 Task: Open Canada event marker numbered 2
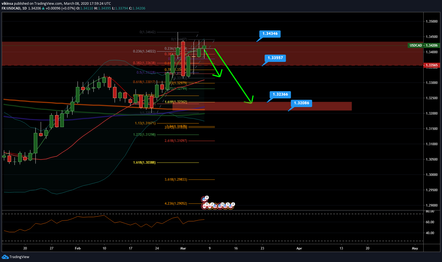(x=210, y=206)
